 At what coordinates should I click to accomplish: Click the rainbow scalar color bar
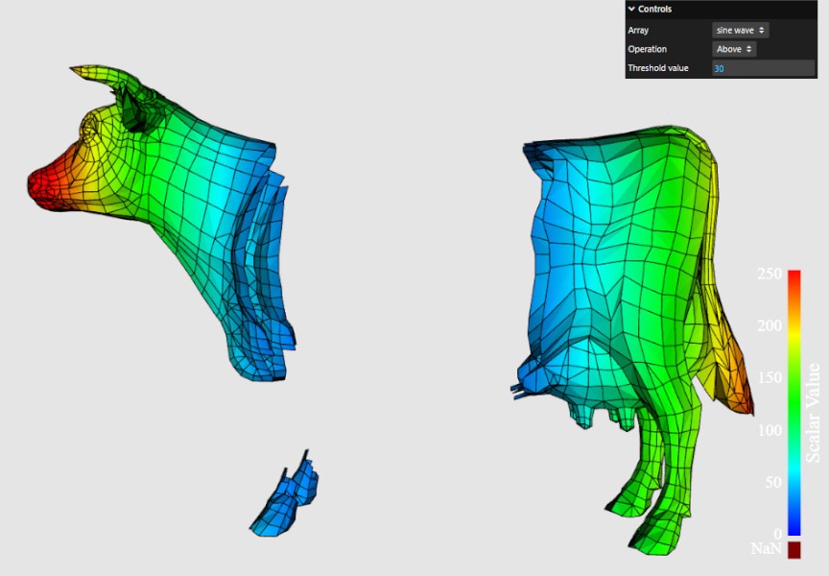793,403
